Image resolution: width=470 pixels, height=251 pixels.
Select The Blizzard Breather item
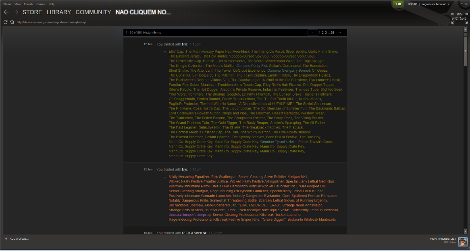tap(185, 137)
